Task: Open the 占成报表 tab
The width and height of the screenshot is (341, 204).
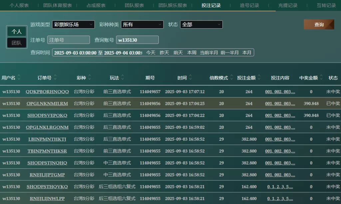Action: [x=96, y=5]
